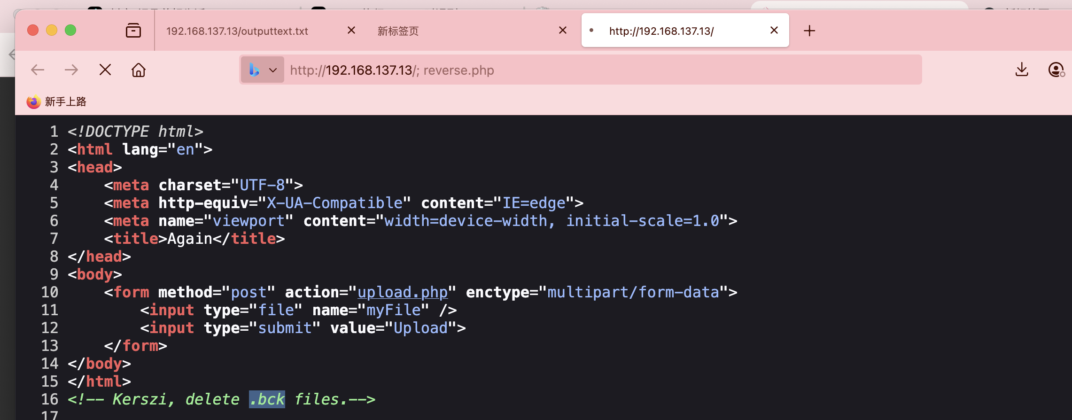1072x420 pixels.
Task: Expand the Bing search engine dropdown
Action: click(x=263, y=70)
